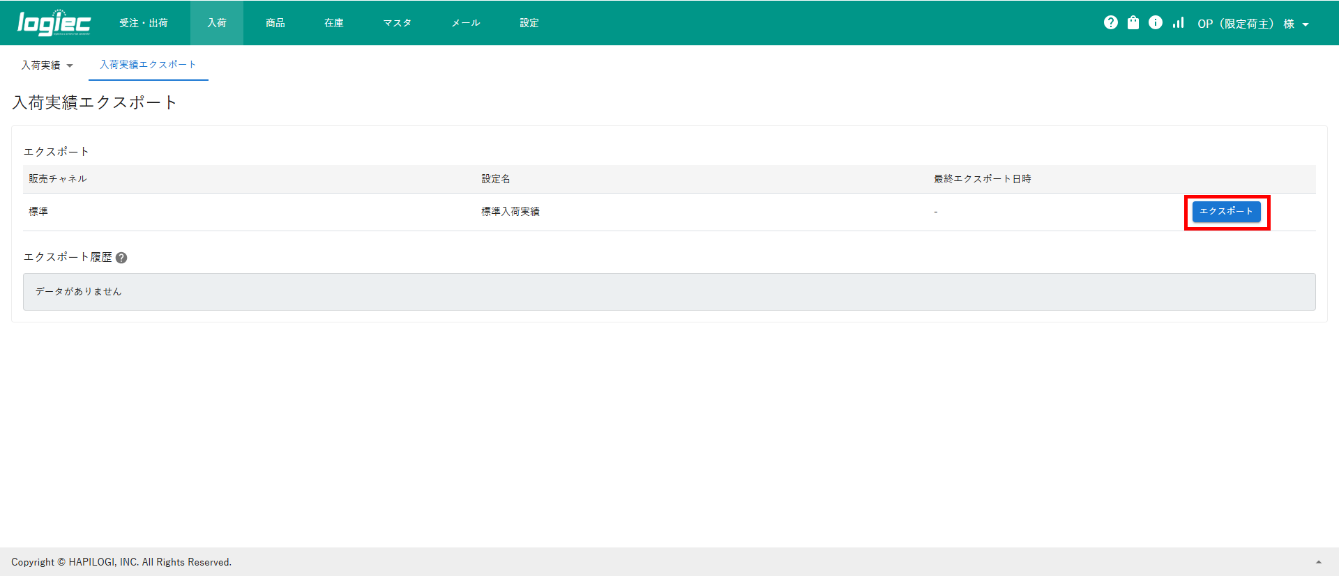Select the 入荷実績エクスポート tab
Screen dimensions: 1339x576
[148, 65]
